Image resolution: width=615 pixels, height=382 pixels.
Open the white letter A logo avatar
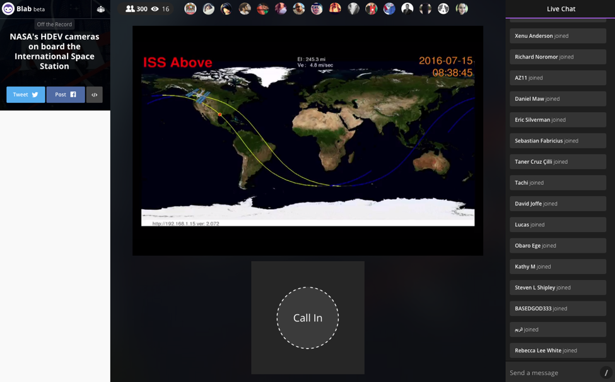click(x=443, y=9)
